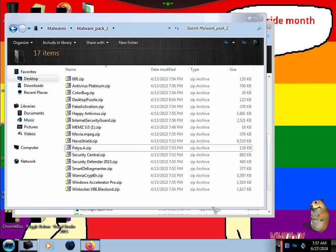This screenshot has height=252, width=336.
Task: Select the ColorBug.zip file icon
Action: click(x=68, y=92)
